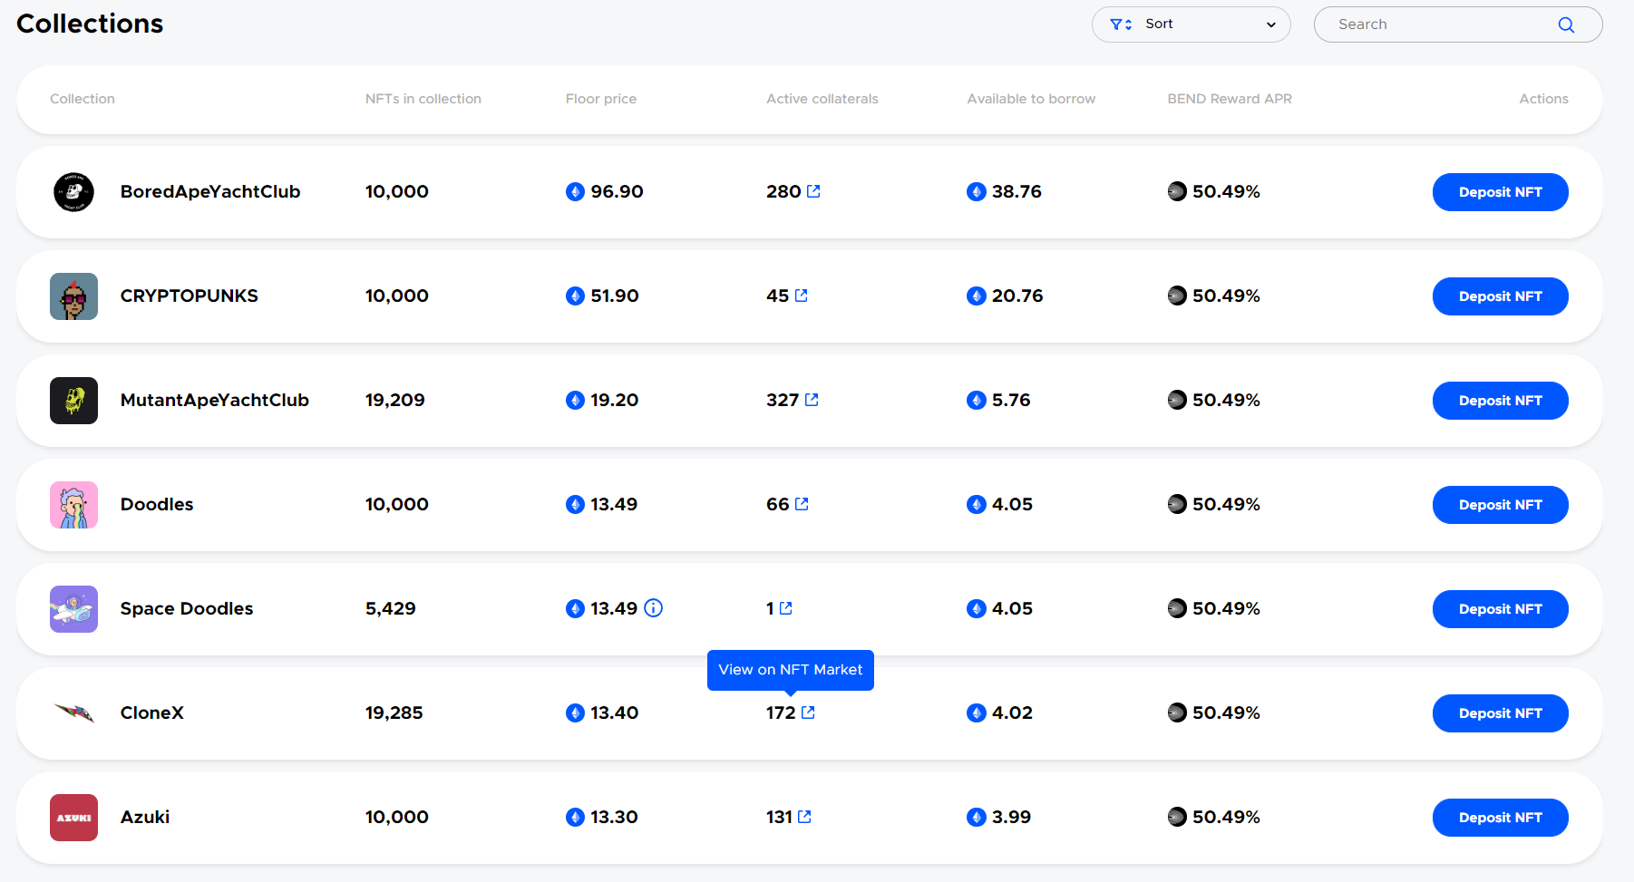Click Azuki floor price 13.30
The width and height of the screenshot is (1634, 882).
pos(615,817)
